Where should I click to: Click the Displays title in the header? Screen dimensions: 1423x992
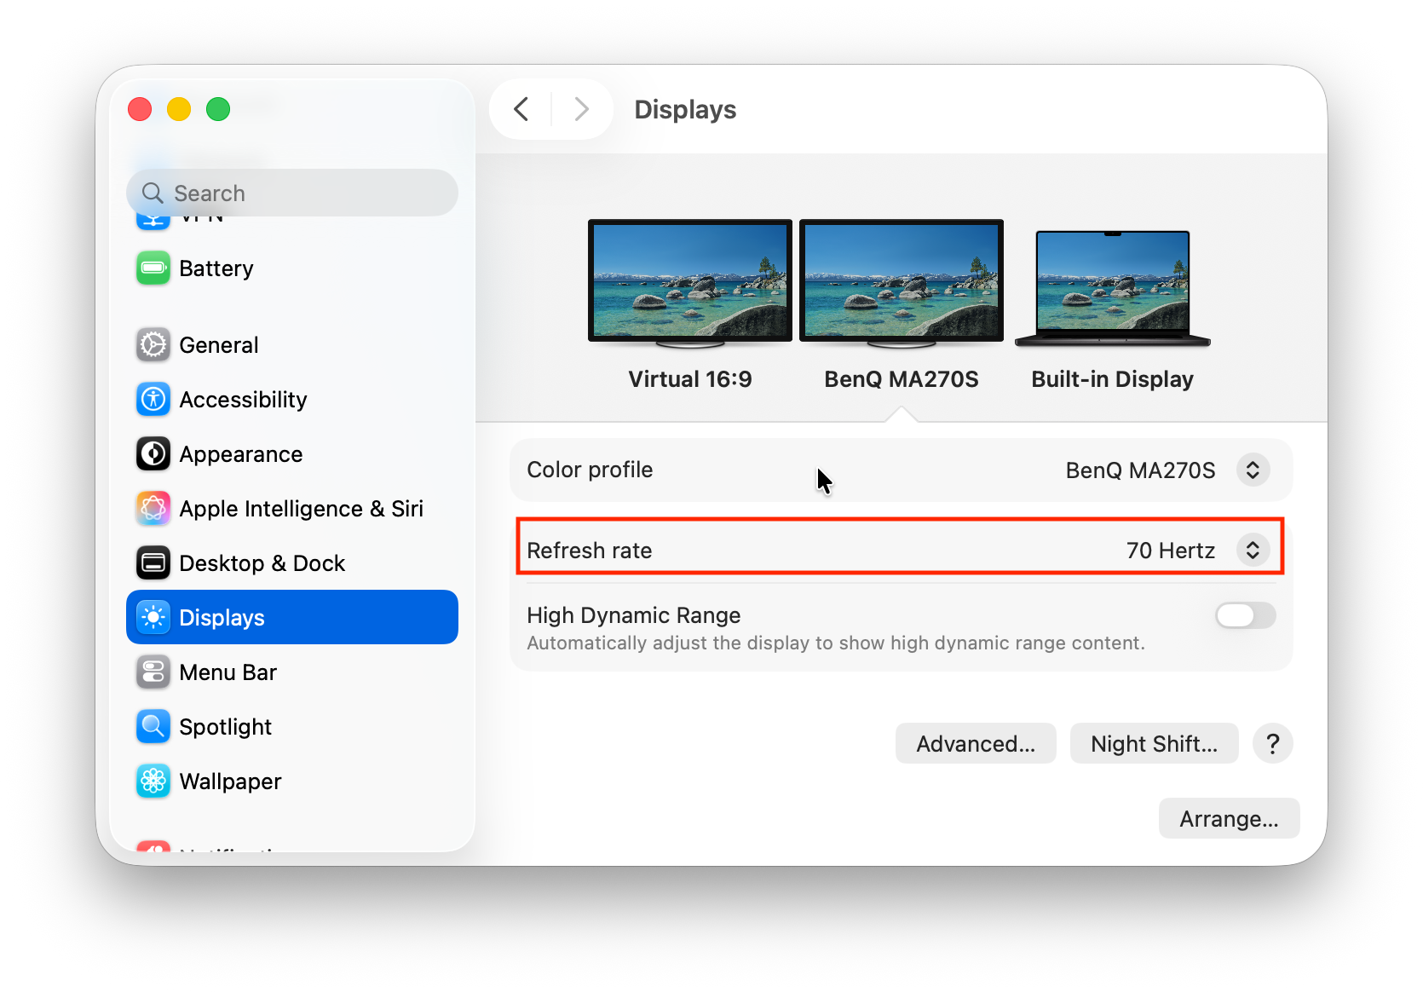click(x=685, y=109)
